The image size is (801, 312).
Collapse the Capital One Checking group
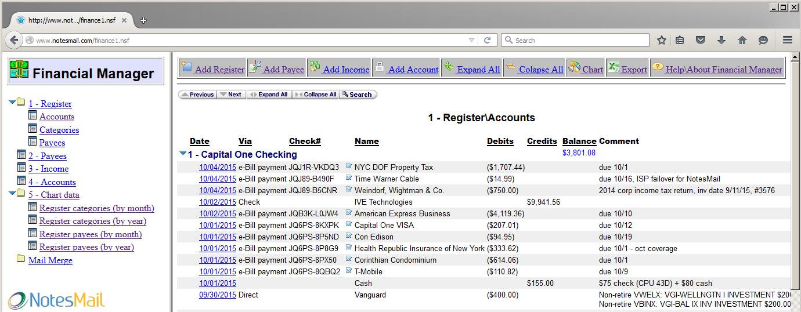pyautogui.click(x=183, y=154)
